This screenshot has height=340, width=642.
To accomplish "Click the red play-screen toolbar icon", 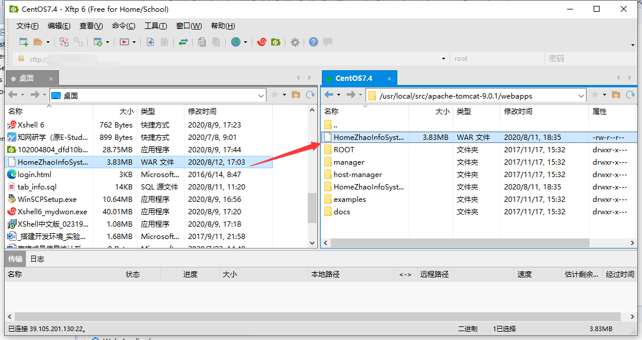I will click(124, 42).
